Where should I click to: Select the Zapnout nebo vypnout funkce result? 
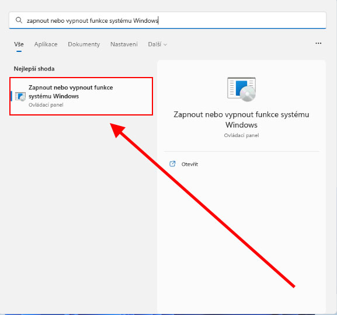tap(81, 96)
